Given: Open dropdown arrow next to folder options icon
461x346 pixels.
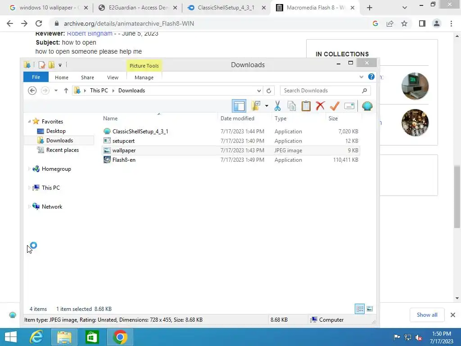Looking at the screenshot, I should click(267, 106).
